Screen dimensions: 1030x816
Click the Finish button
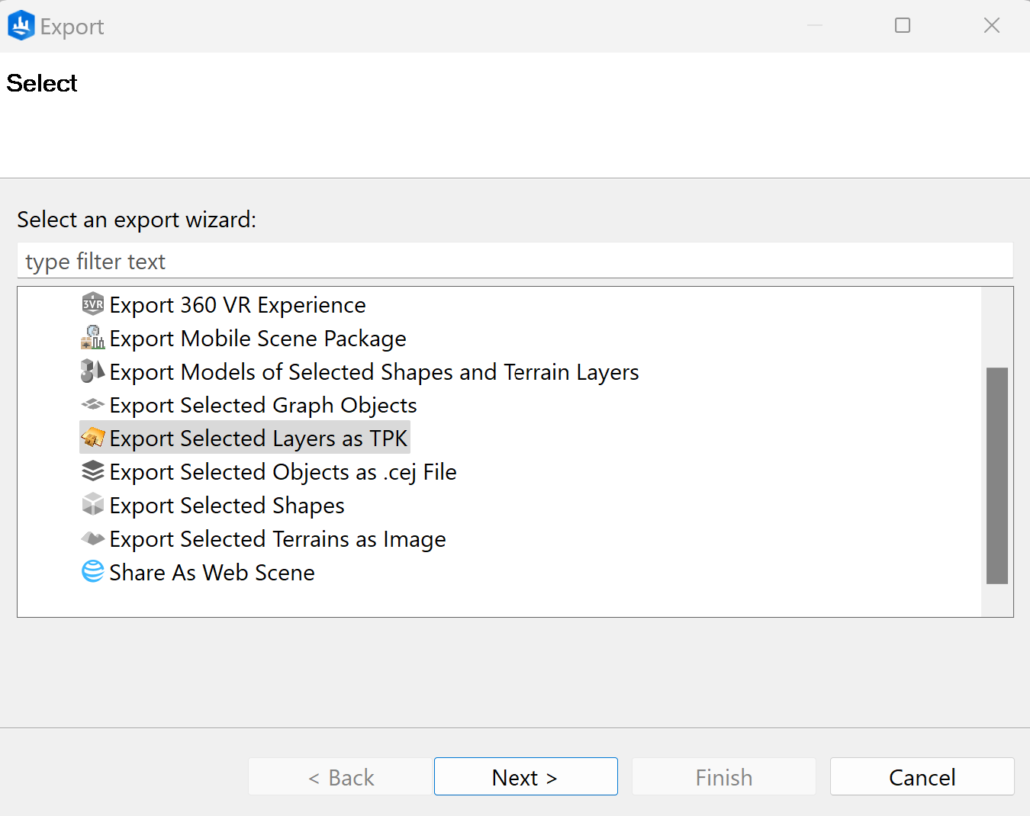(723, 776)
